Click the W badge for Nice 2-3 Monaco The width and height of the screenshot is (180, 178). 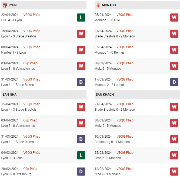click(174, 172)
